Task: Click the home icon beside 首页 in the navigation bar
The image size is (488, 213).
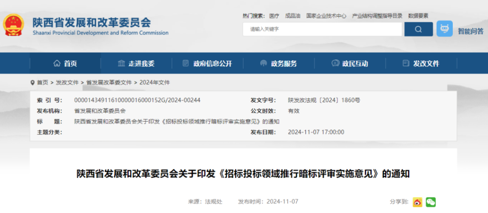Action: (57, 63)
